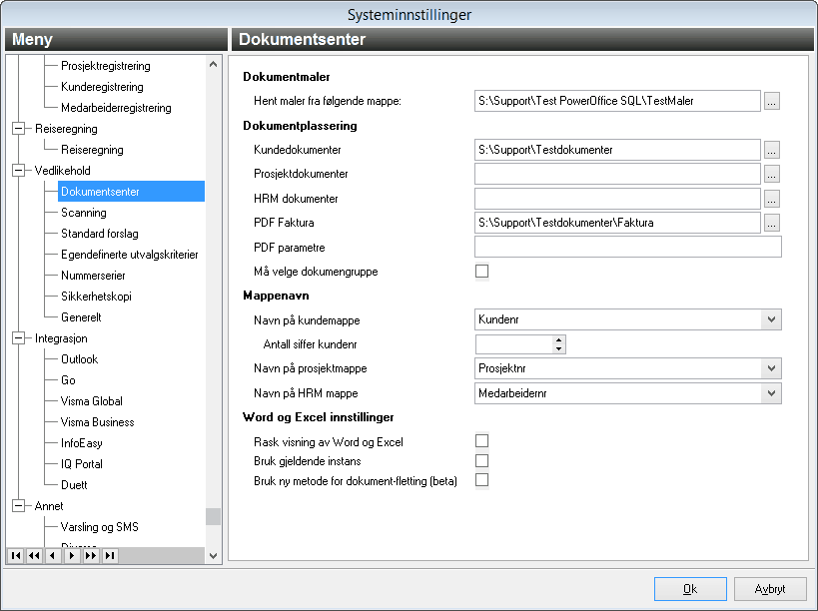Browse folder for Kundedokumenter
The height and width of the screenshot is (611, 818).
772,150
